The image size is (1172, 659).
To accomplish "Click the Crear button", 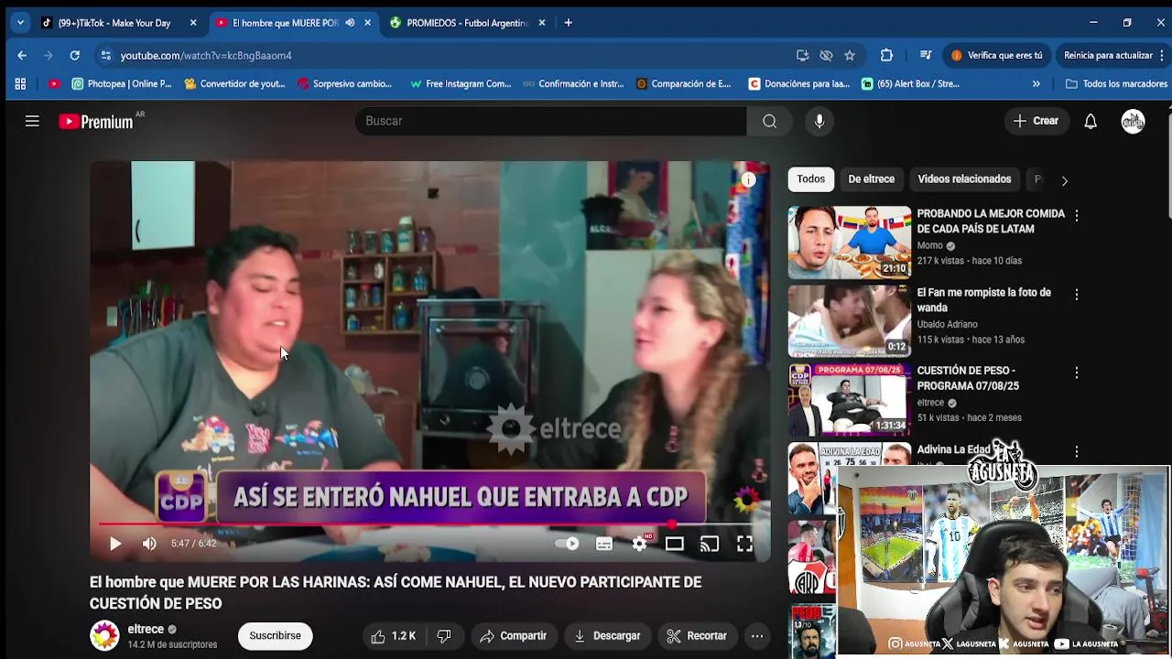I will coord(1036,121).
